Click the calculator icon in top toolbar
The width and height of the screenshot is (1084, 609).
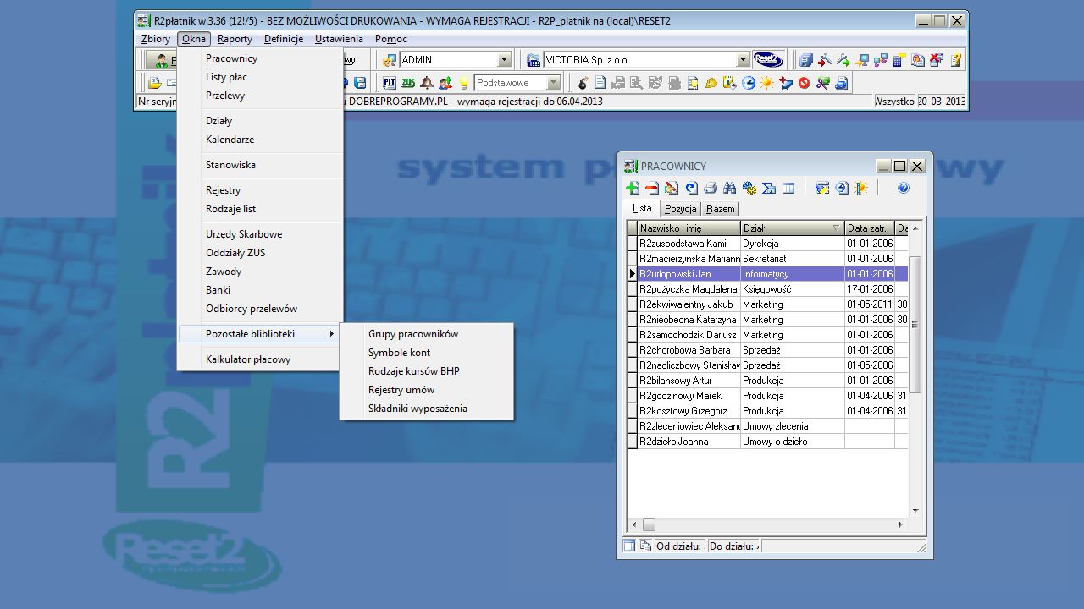point(899,60)
